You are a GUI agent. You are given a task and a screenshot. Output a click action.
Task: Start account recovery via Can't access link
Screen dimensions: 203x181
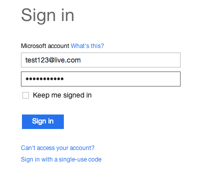(x=57, y=148)
